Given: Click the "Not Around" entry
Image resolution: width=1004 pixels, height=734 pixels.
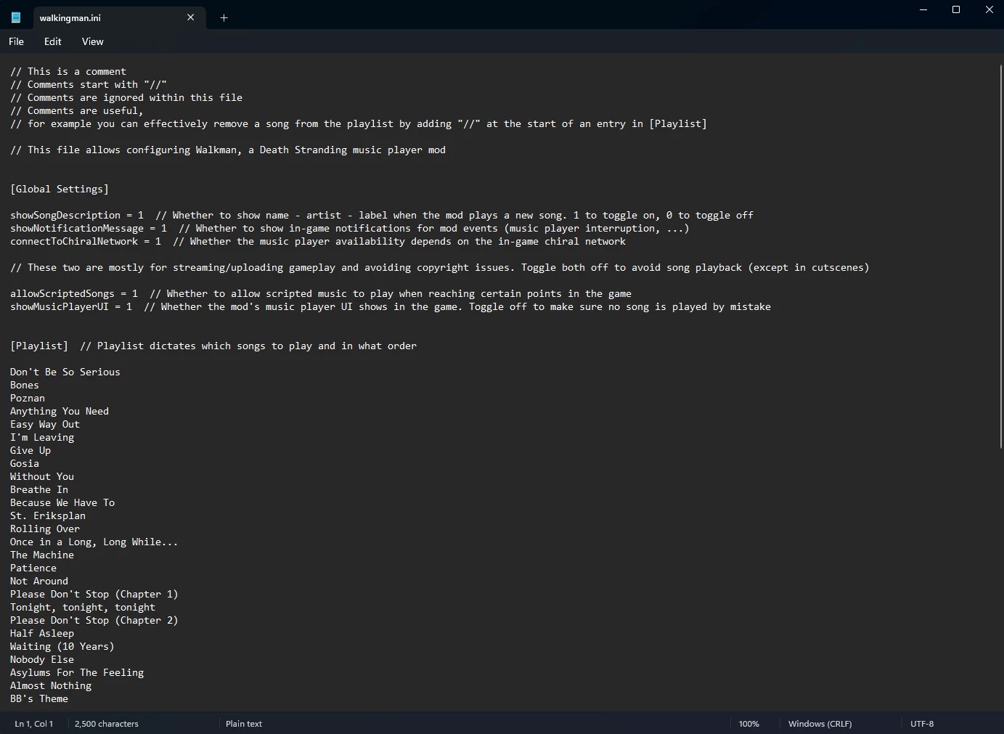Looking at the screenshot, I should coord(39,581).
